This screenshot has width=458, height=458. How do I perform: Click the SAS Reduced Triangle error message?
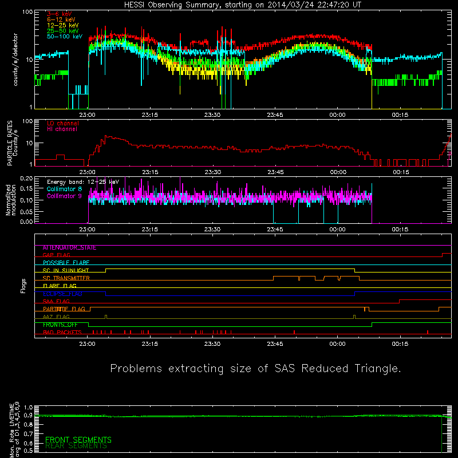click(255, 369)
